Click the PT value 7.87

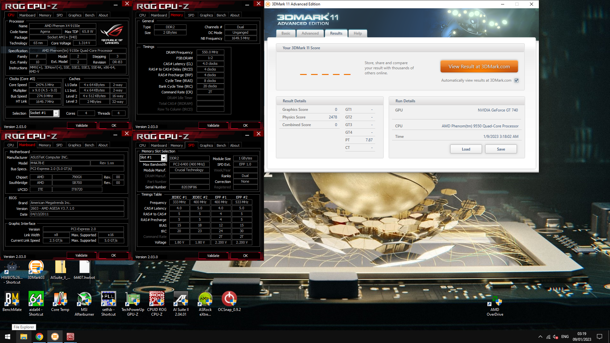(x=369, y=140)
